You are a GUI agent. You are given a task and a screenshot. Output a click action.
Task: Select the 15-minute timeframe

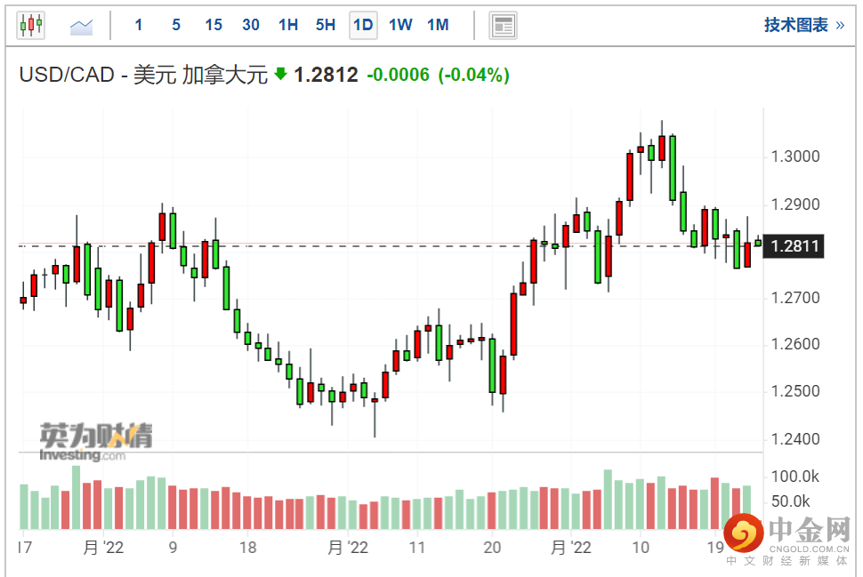point(214,25)
